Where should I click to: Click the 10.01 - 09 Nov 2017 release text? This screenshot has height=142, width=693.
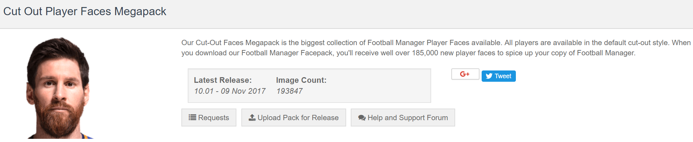point(230,91)
